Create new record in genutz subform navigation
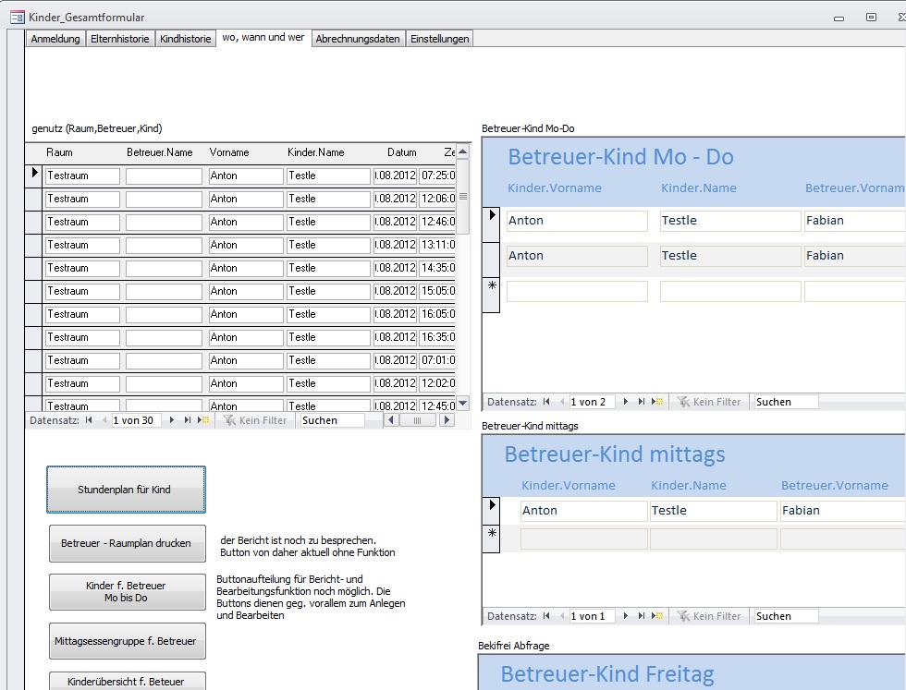Viewport: 906px width, 690px height. (x=204, y=420)
